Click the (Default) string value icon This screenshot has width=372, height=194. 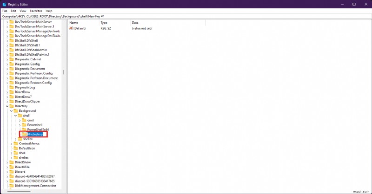pyautogui.click(x=71, y=28)
